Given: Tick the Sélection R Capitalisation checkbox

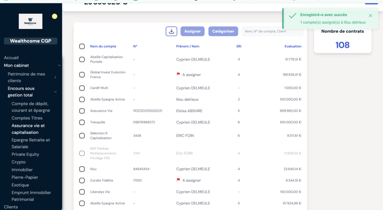Looking at the screenshot, I should [82, 136].
